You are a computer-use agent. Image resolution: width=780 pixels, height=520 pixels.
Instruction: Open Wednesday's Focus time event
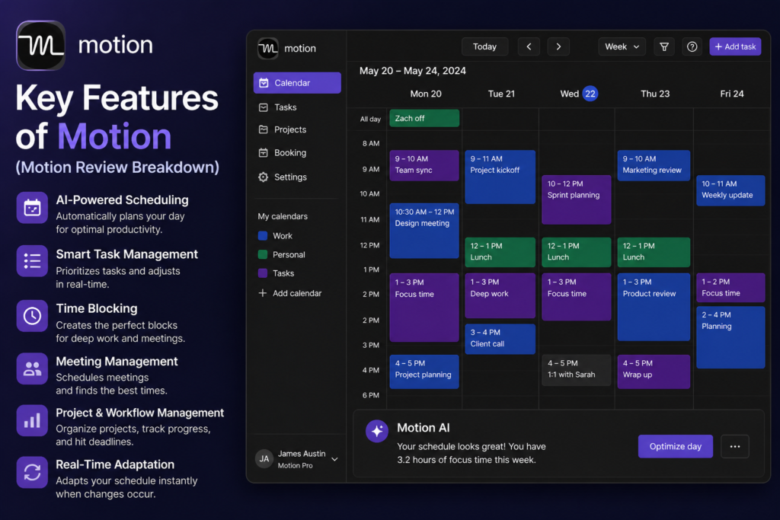[576, 297]
